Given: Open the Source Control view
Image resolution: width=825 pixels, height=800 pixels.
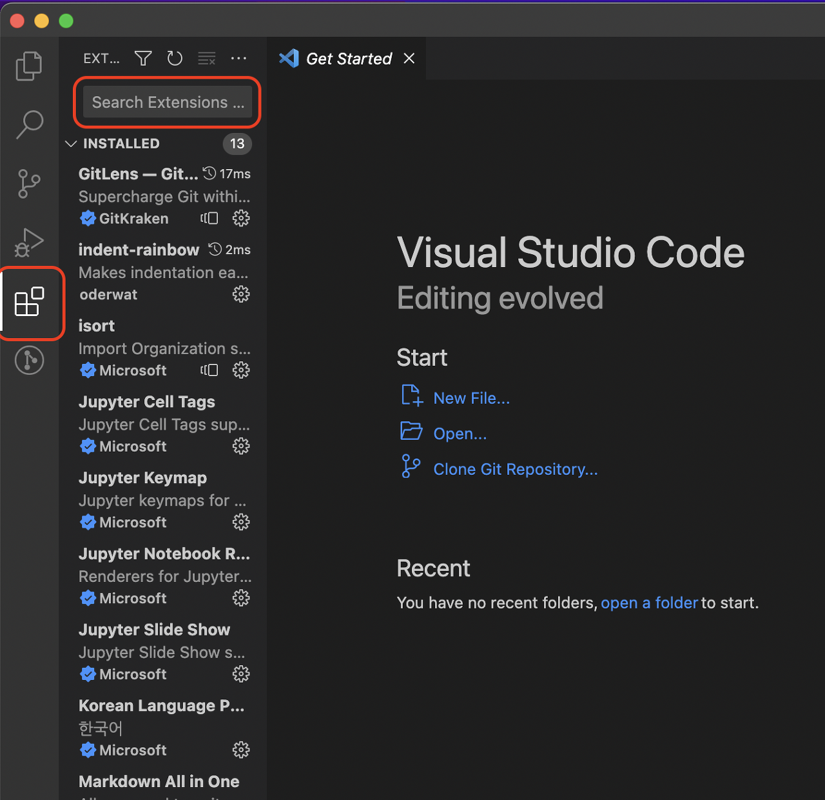Looking at the screenshot, I should pyautogui.click(x=29, y=184).
